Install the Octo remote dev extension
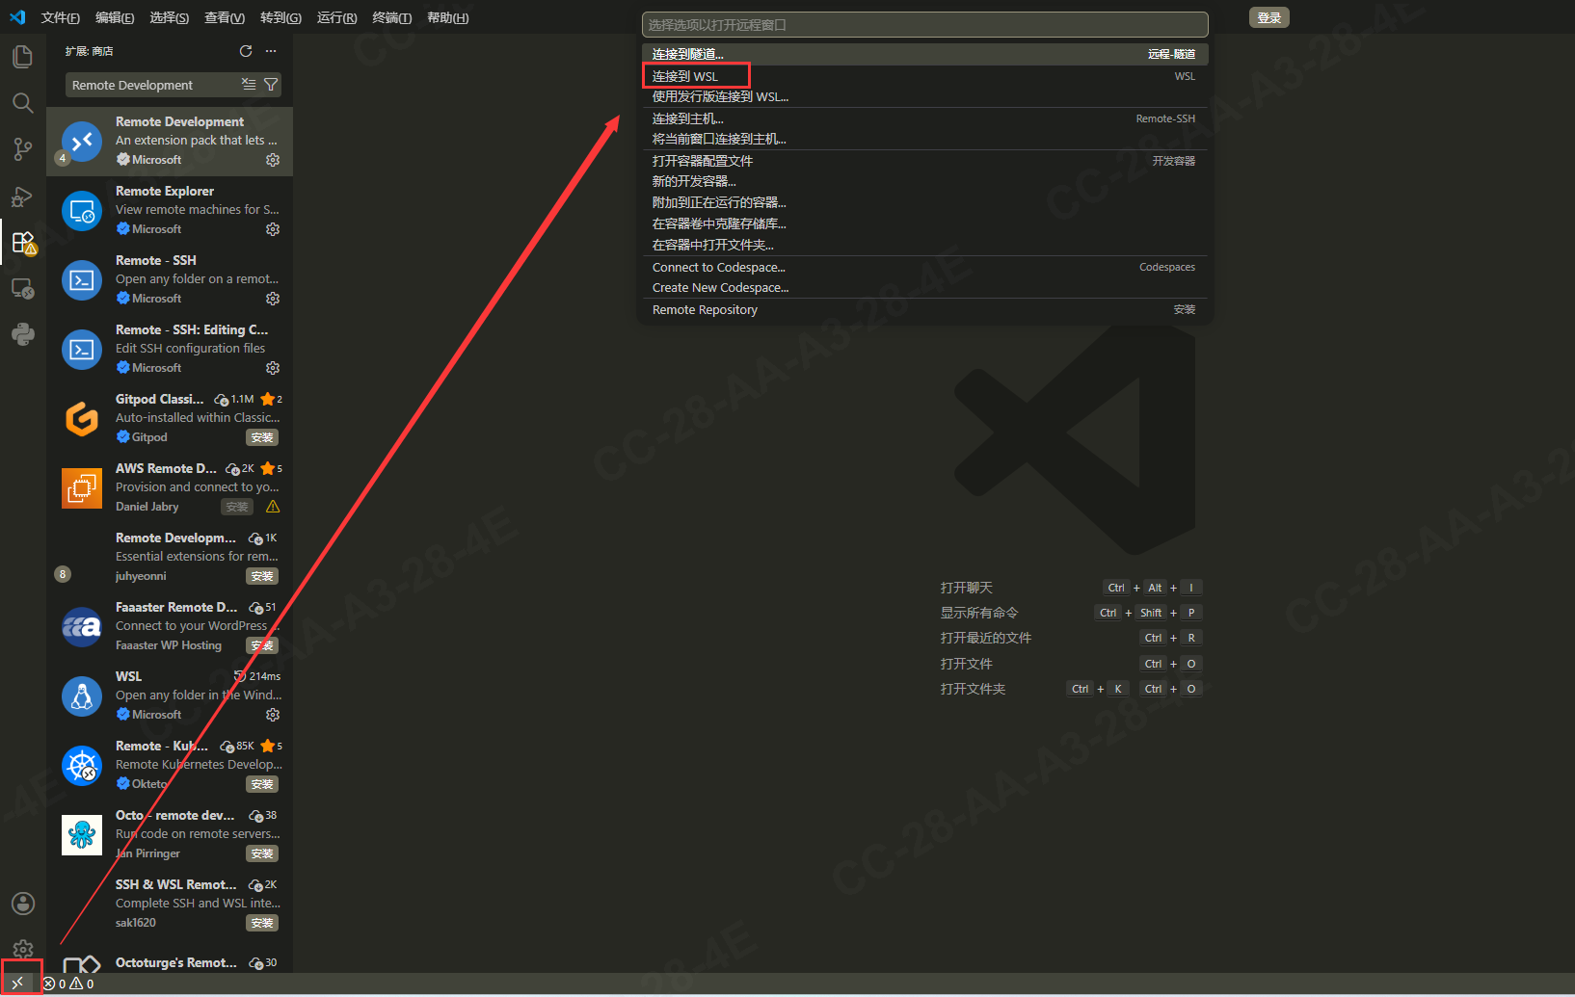 click(x=262, y=853)
